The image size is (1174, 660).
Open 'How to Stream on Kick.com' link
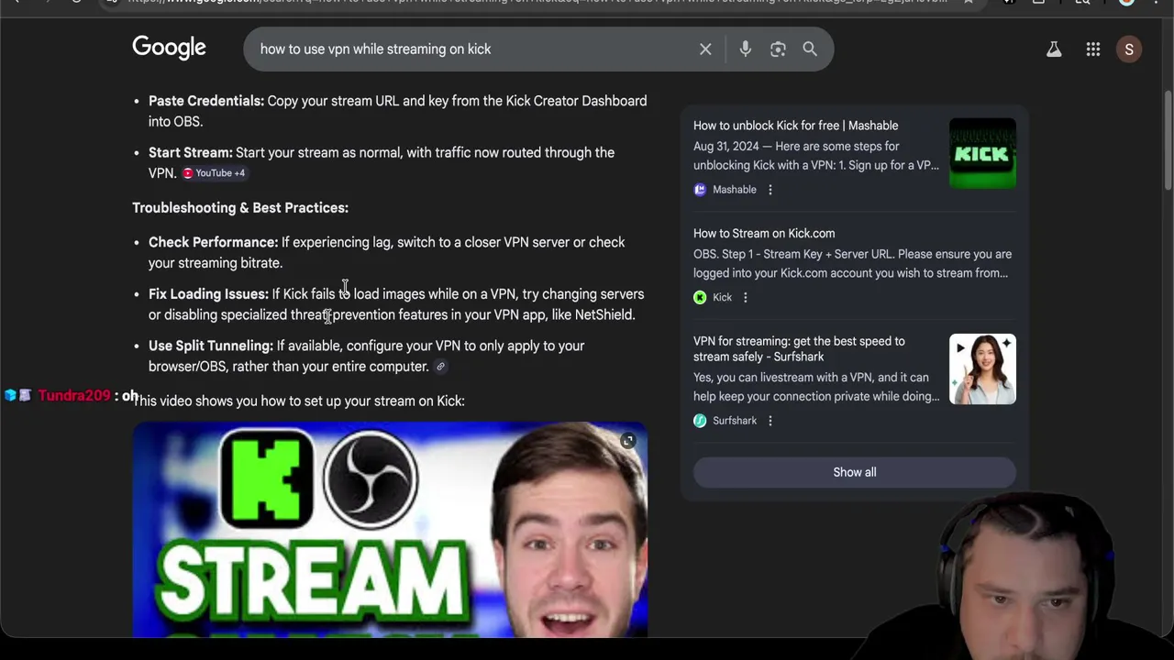[764, 234]
